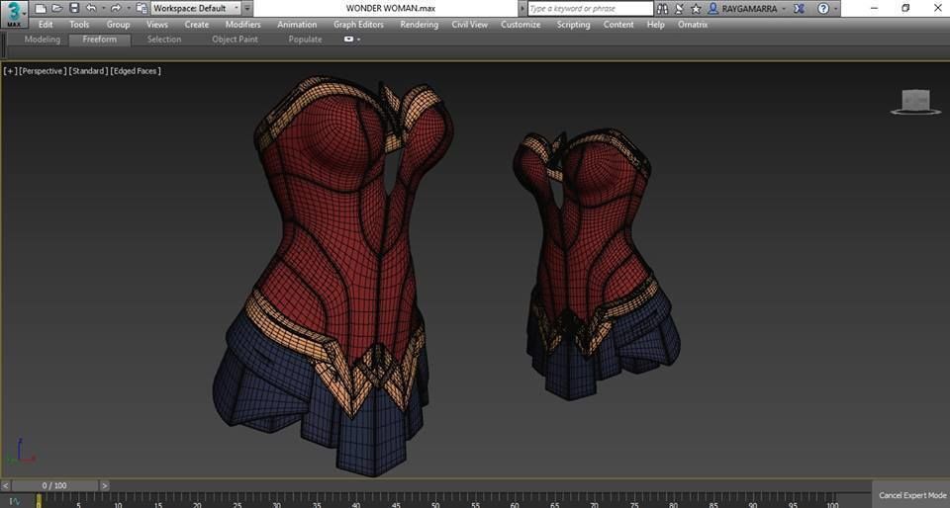Undo the last scene operation
Image resolution: width=950 pixels, height=508 pixels.
(x=91, y=9)
